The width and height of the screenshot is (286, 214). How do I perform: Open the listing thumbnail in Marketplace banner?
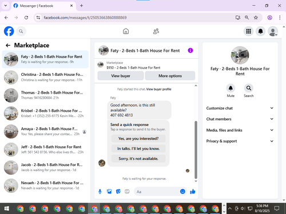click(101, 64)
